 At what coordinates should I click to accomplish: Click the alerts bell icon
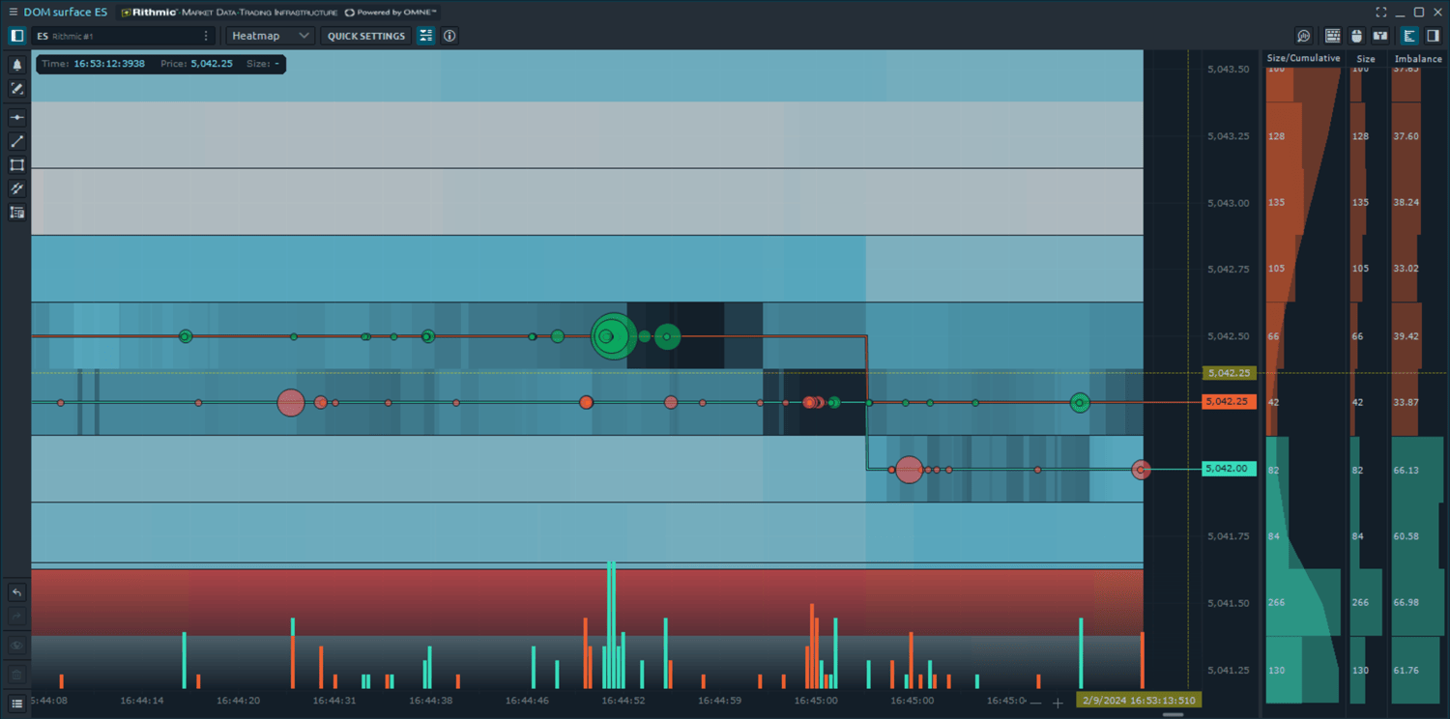(x=16, y=65)
